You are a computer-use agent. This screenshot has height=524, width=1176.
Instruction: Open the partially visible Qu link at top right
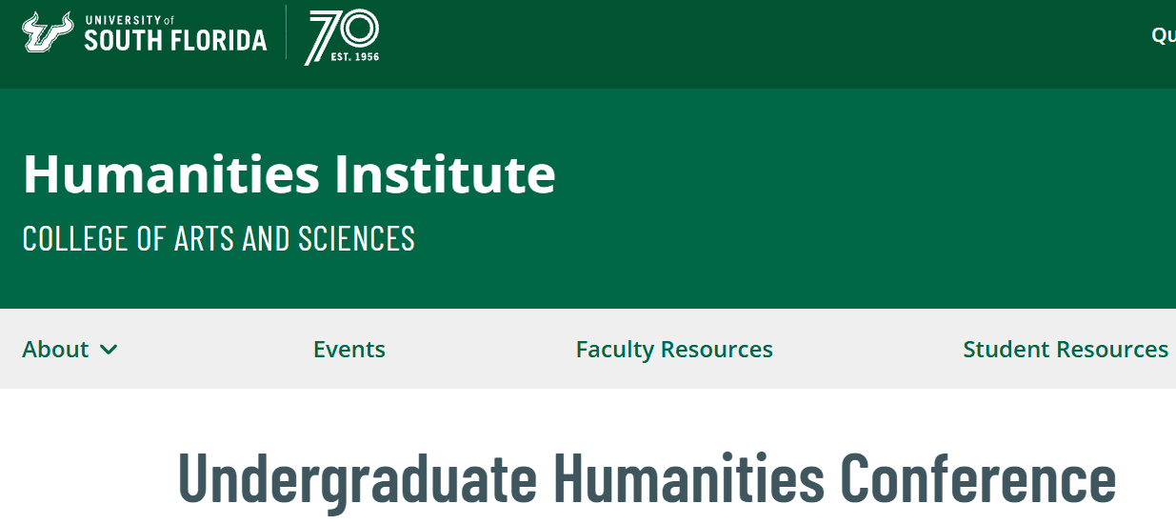tap(1164, 35)
